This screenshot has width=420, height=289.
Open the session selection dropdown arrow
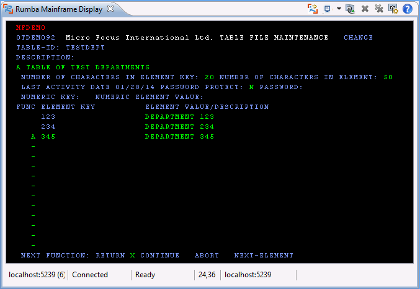point(339,9)
